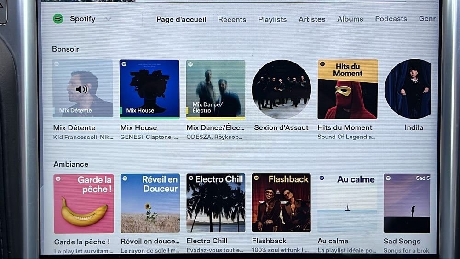Click the green Spotify logo icon
460x259 pixels.
click(58, 19)
